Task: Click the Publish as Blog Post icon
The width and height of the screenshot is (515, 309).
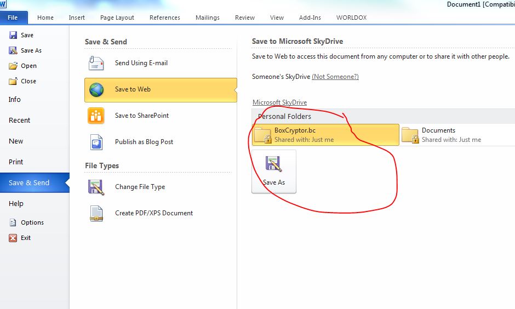Action: (x=96, y=142)
